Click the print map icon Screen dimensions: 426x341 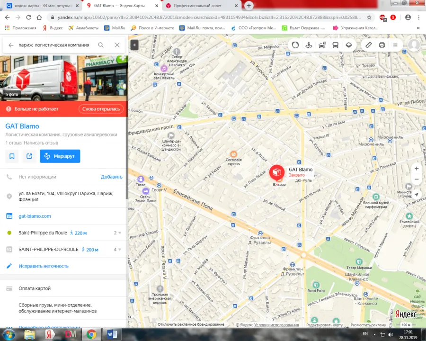point(382,45)
